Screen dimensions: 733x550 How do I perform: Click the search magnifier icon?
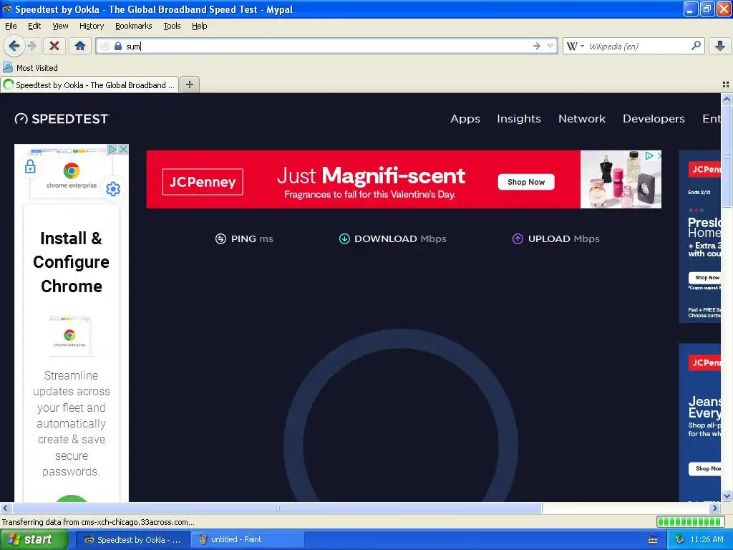696,46
